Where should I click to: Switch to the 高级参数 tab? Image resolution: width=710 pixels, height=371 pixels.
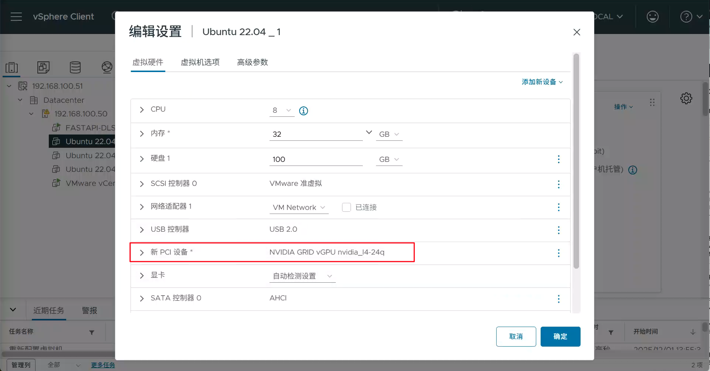point(252,62)
